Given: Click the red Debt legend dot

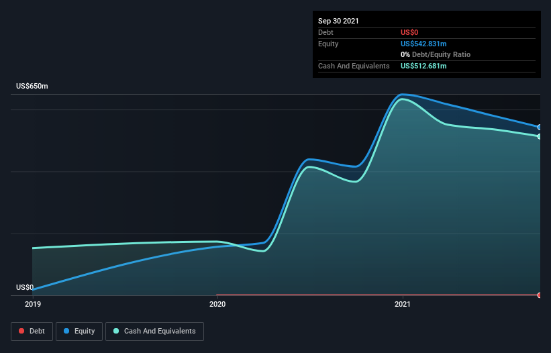Looking at the screenshot, I should (x=21, y=331).
